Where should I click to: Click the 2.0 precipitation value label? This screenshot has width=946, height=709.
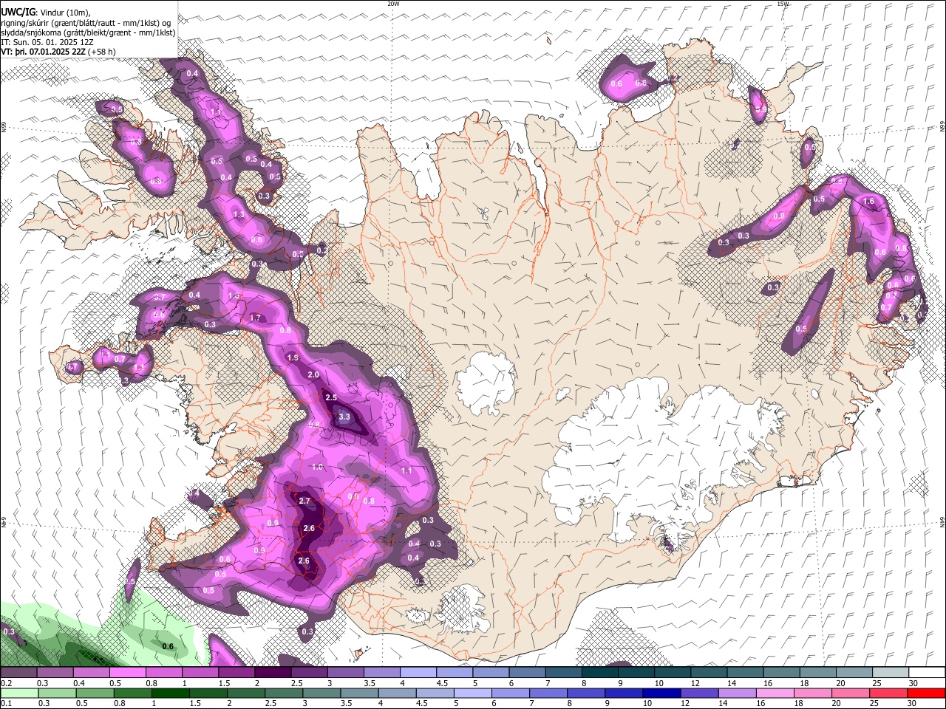pyautogui.click(x=313, y=374)
